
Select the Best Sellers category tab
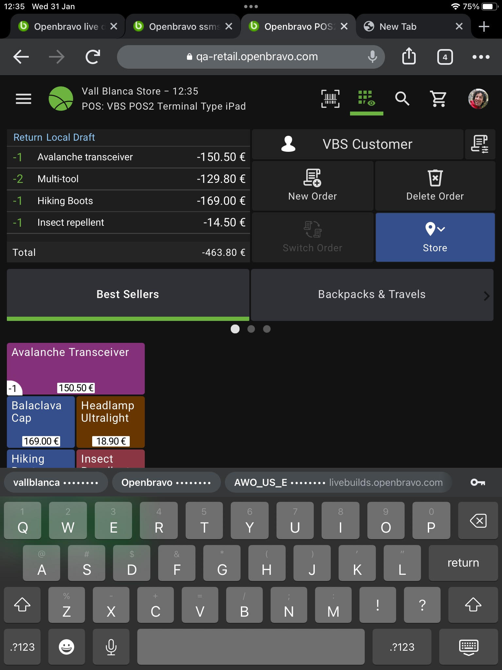(x=128, y=294)
